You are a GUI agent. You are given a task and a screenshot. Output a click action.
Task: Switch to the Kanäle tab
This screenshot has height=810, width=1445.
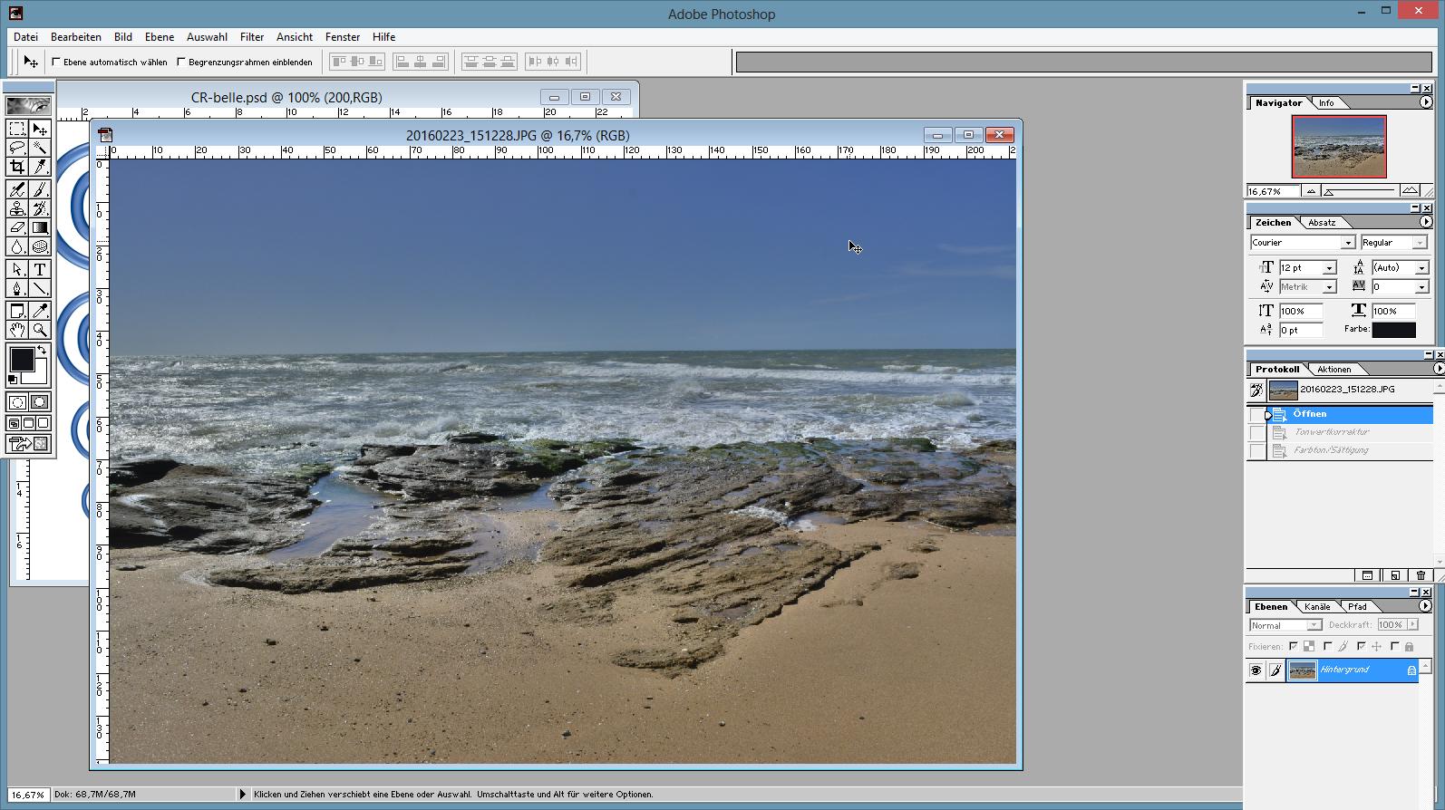coord(1317,607)
